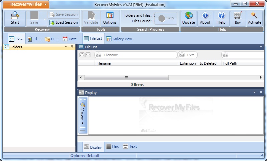Image resolution: width=267 pixels, height=161 pixels.
Task: Click the Filename filter input field
Action: coord(140,55)
